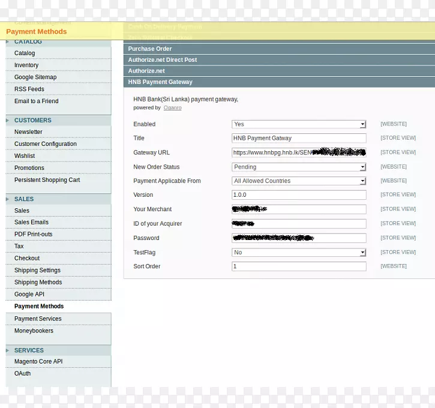This screenshot has height=408, width=435.
Task: Collapse the CATALOG section arrow
Action: [8, 42]
